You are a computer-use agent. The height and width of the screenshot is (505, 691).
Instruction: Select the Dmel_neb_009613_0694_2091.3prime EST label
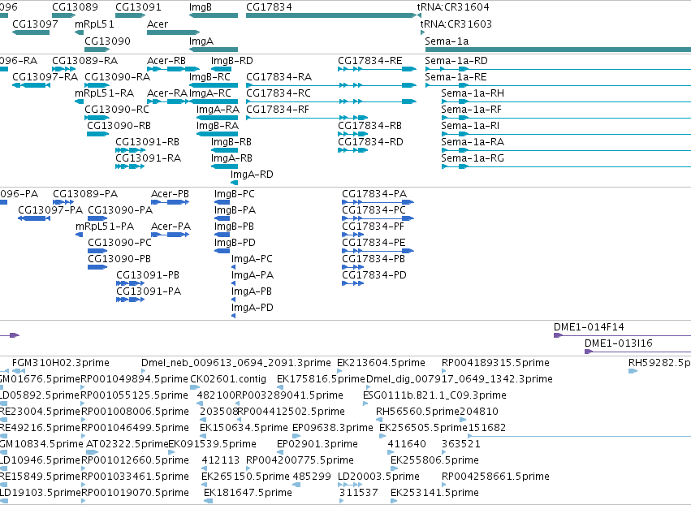[236, 363]
